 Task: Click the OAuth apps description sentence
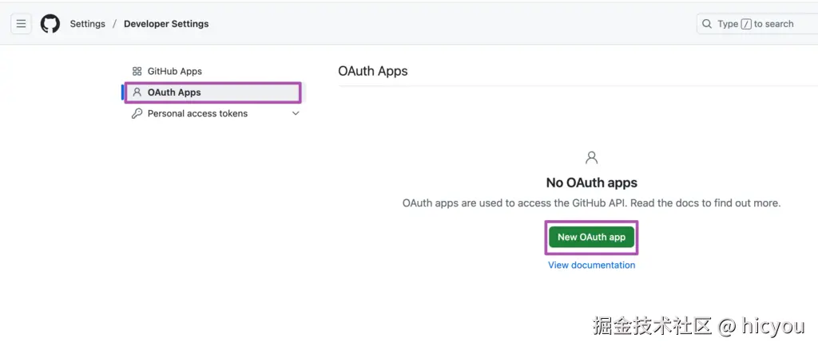pyautogui.click(x=591, y=203)
